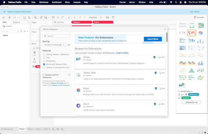
Task: Click the new story tab icon
Action: [x=62, y=129]
